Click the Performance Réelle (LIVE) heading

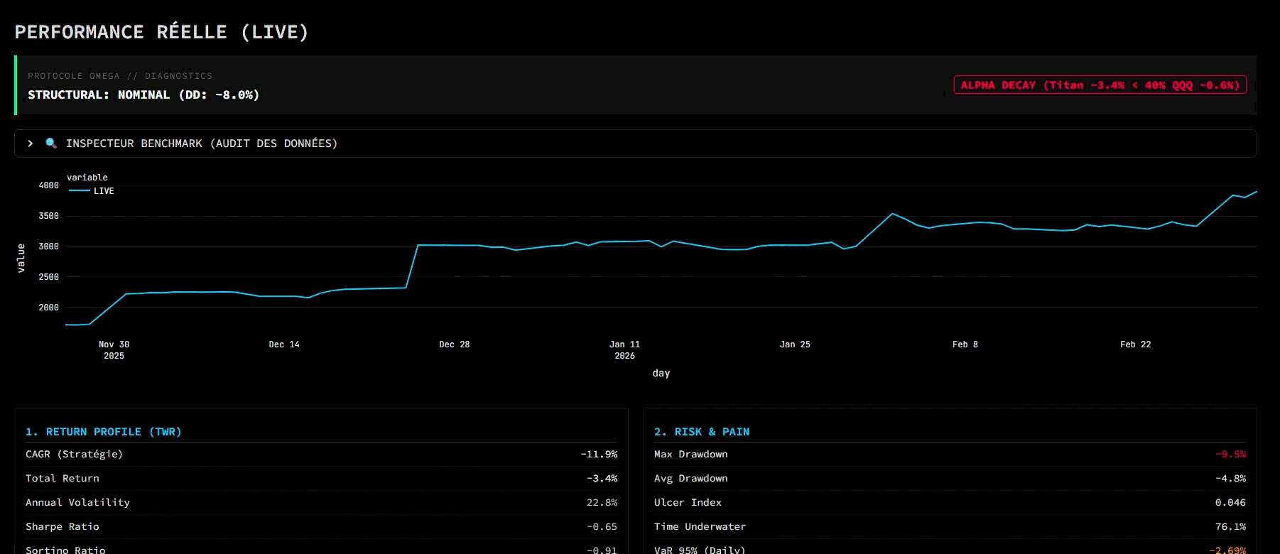[x=161, y=32]
